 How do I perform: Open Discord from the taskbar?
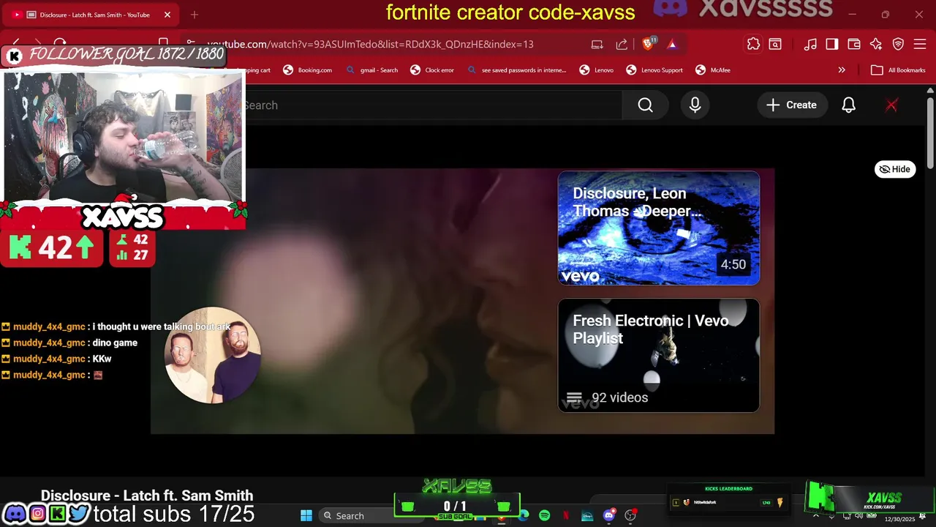click(608, 515)
